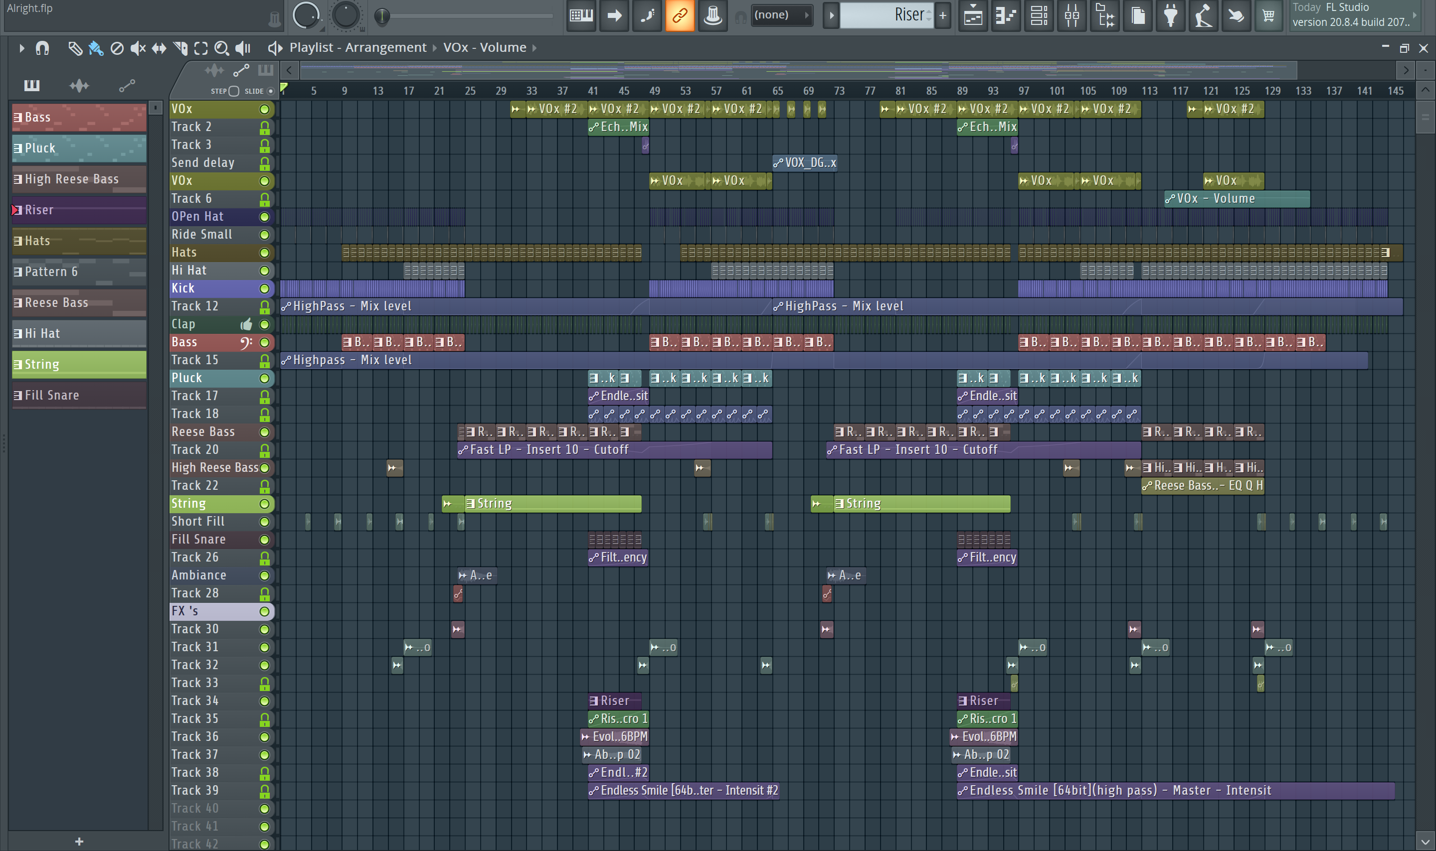Choose the Select marquee tool

(201, 48)
